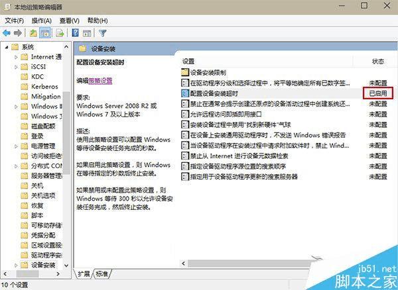Click the export list toolbar icon

pos(60,33)
